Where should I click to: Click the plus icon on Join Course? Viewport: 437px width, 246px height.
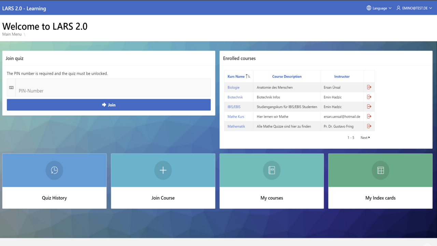click(163, 170)
